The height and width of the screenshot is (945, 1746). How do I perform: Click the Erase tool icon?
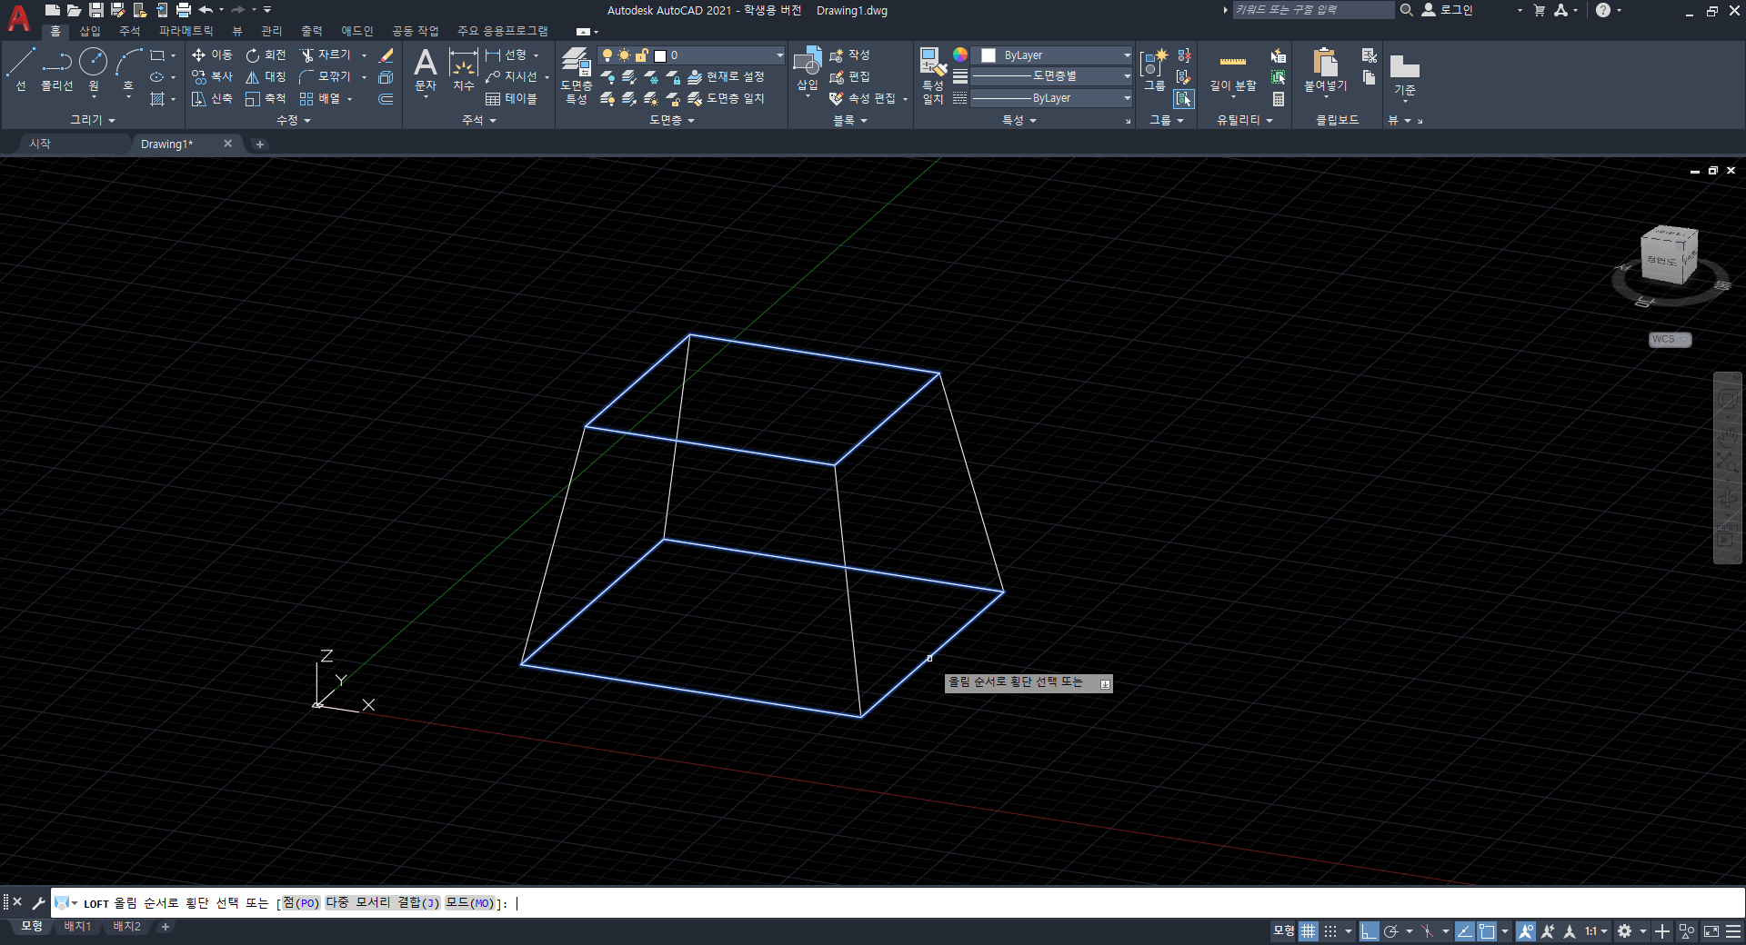[386, 55]
